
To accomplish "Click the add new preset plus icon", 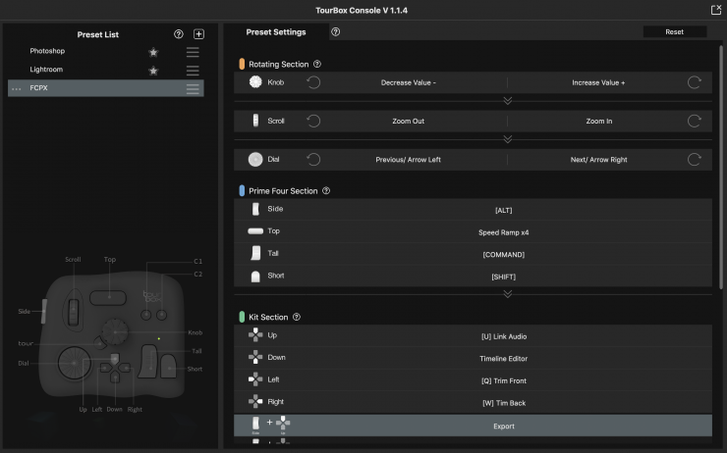I will pyautogui.click(x=198, y=33).
